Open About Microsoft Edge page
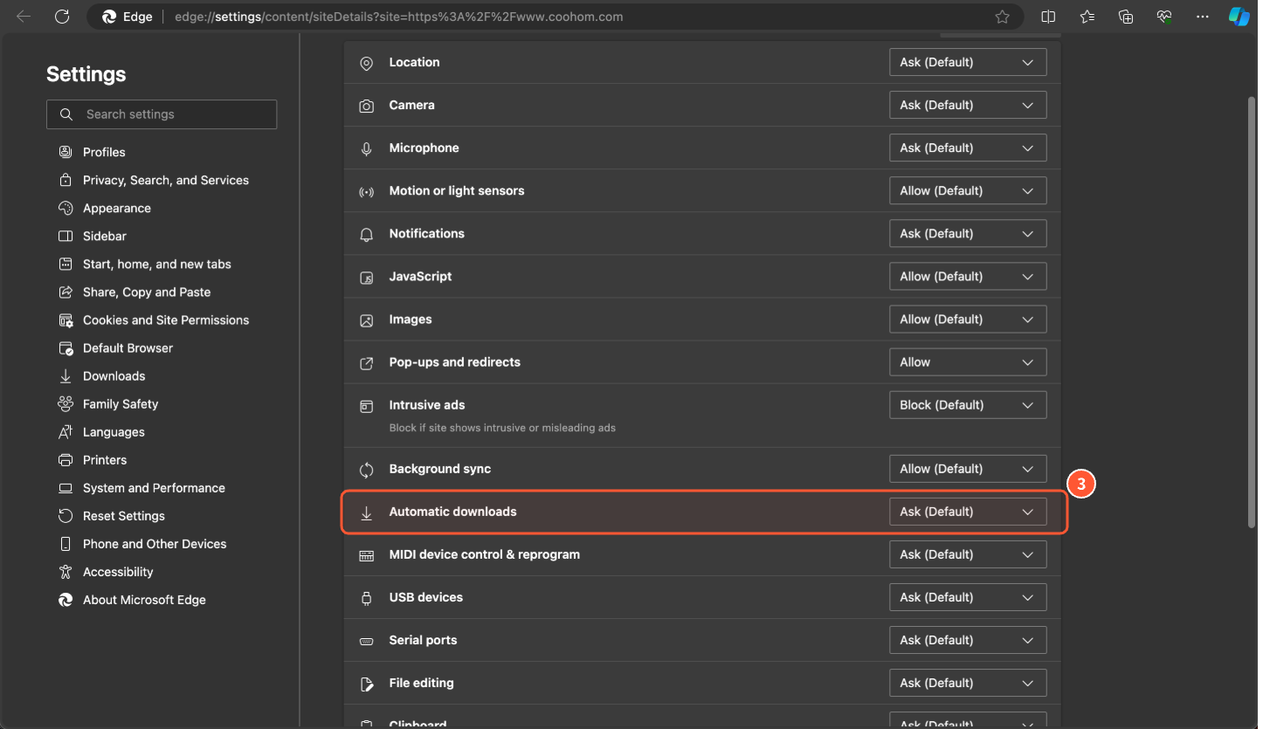 click(x=144, y=600)
